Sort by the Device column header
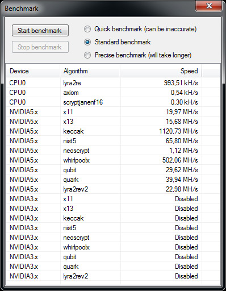The height and width of the screenshot is (291, 226). [x=33, y=71]
